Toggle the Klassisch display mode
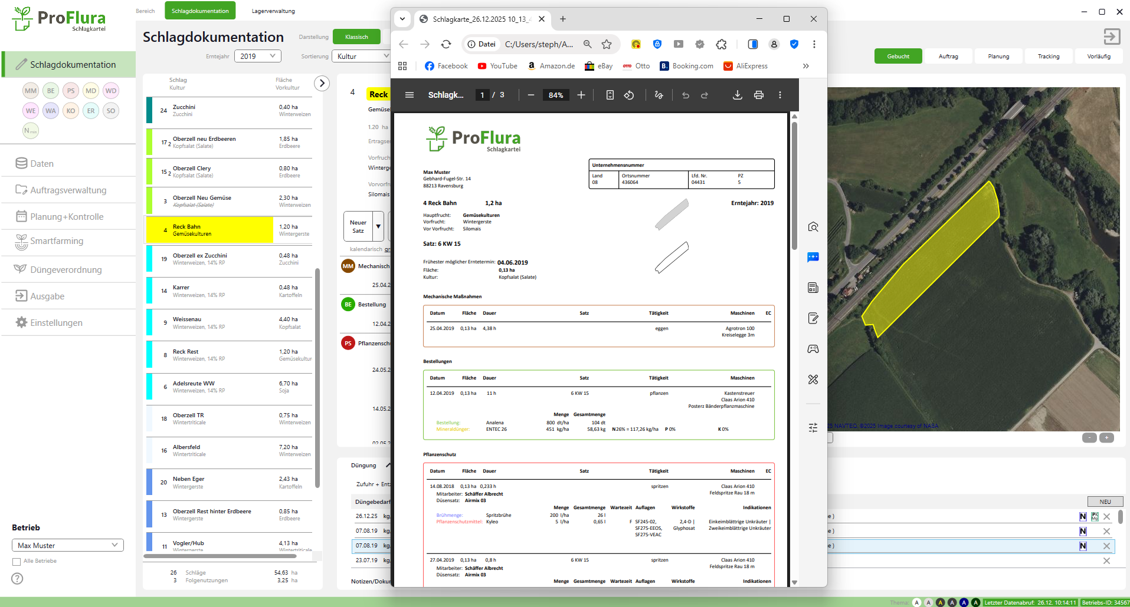 [356, 37]
